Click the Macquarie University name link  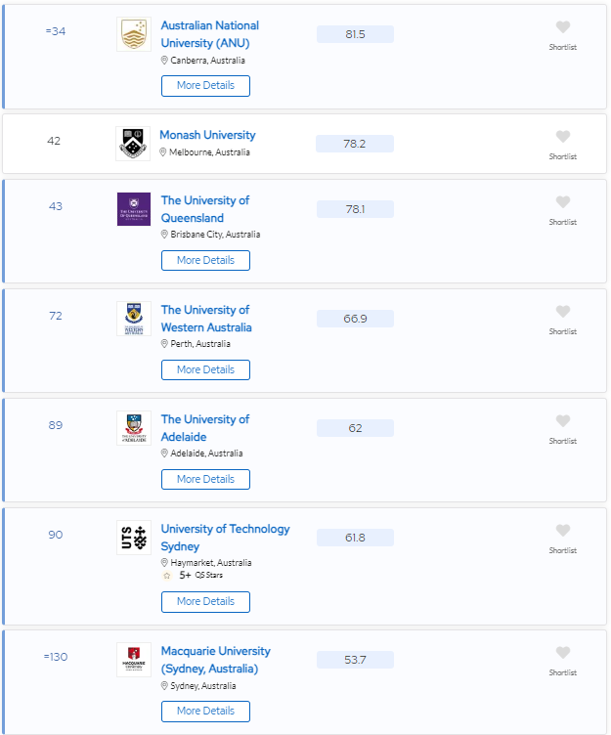(x=216, y=660)
